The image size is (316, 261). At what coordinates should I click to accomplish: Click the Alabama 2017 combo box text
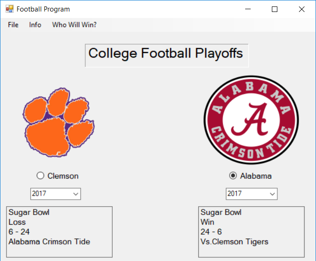point(235,194)
